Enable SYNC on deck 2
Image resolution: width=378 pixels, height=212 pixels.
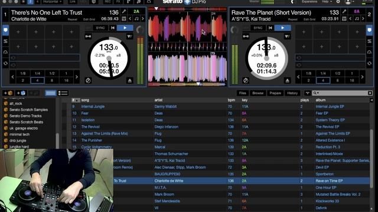tap(258, 28)
